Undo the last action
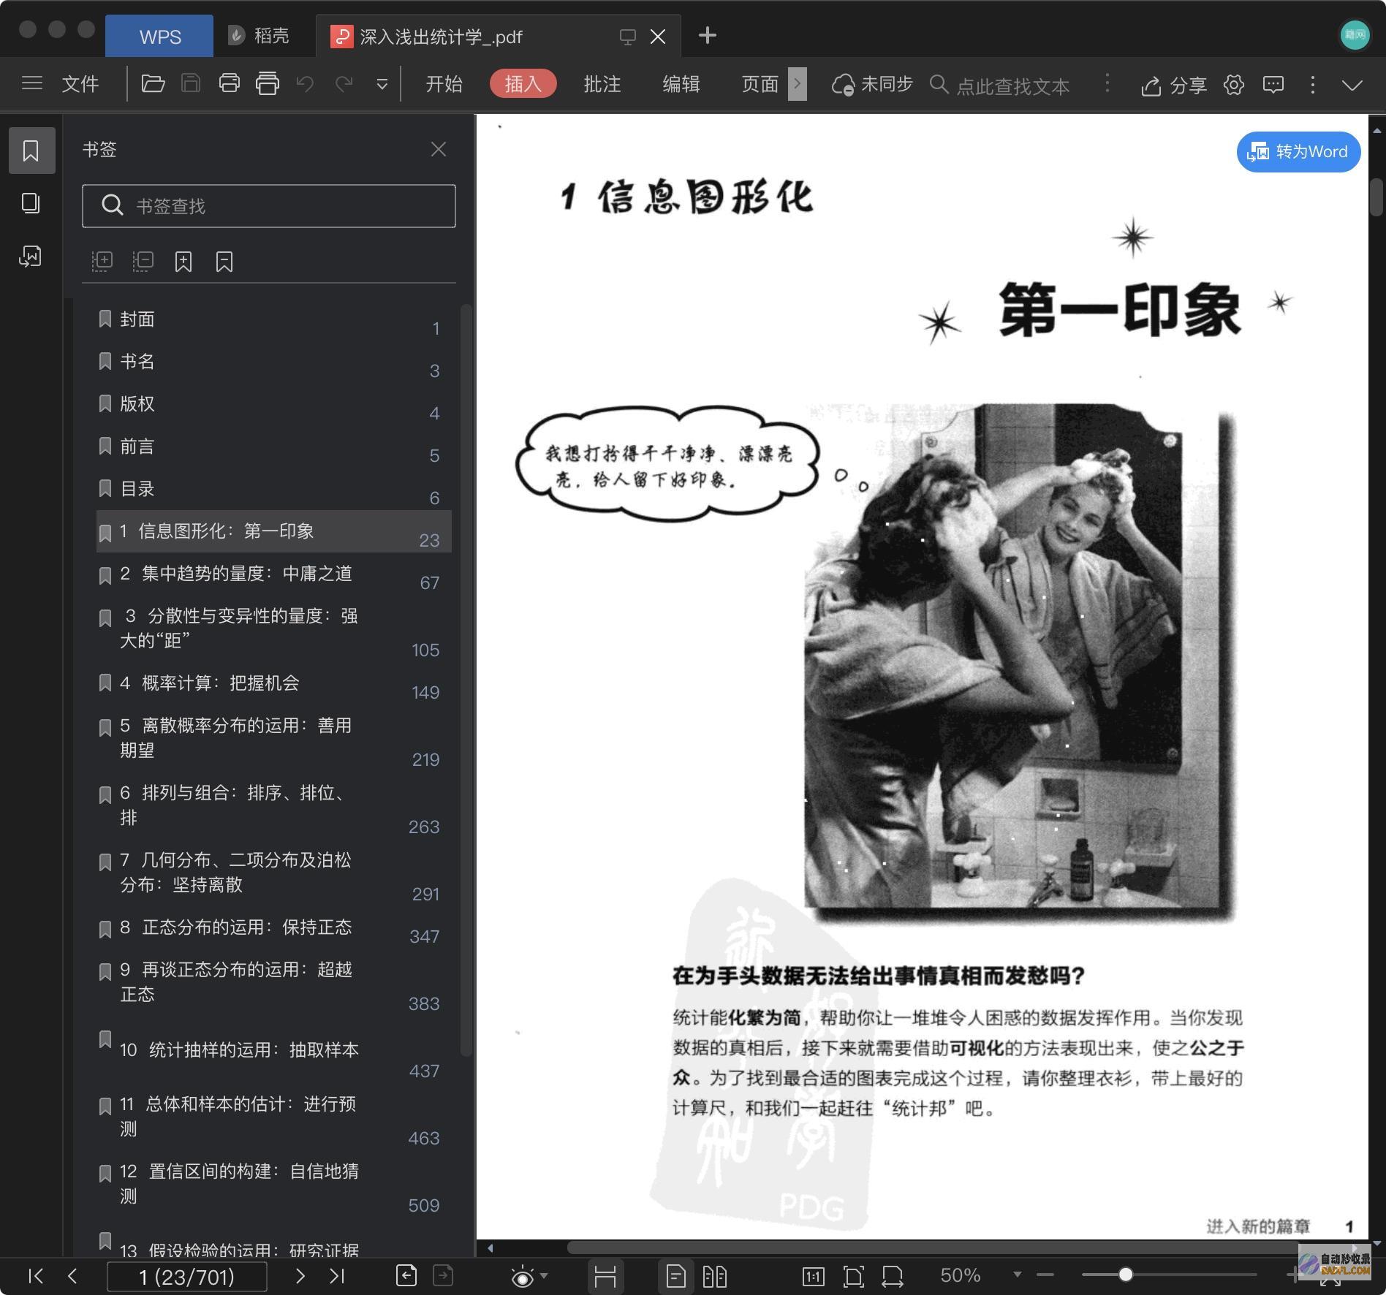 [x=306, y=83]
